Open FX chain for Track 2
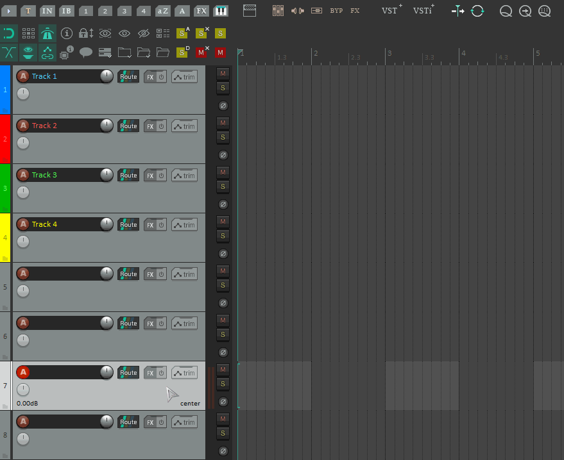 150,126
